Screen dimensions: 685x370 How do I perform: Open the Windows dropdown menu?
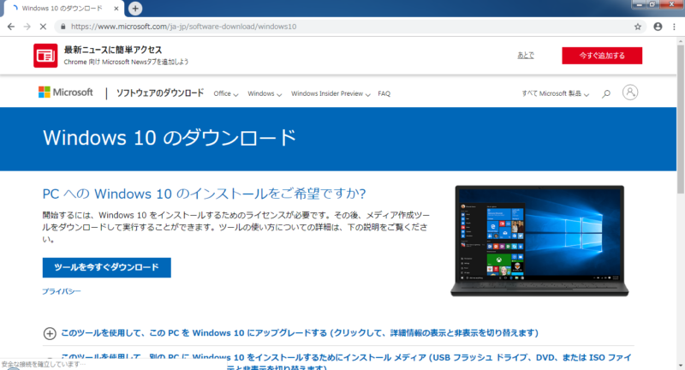point(265,93)
